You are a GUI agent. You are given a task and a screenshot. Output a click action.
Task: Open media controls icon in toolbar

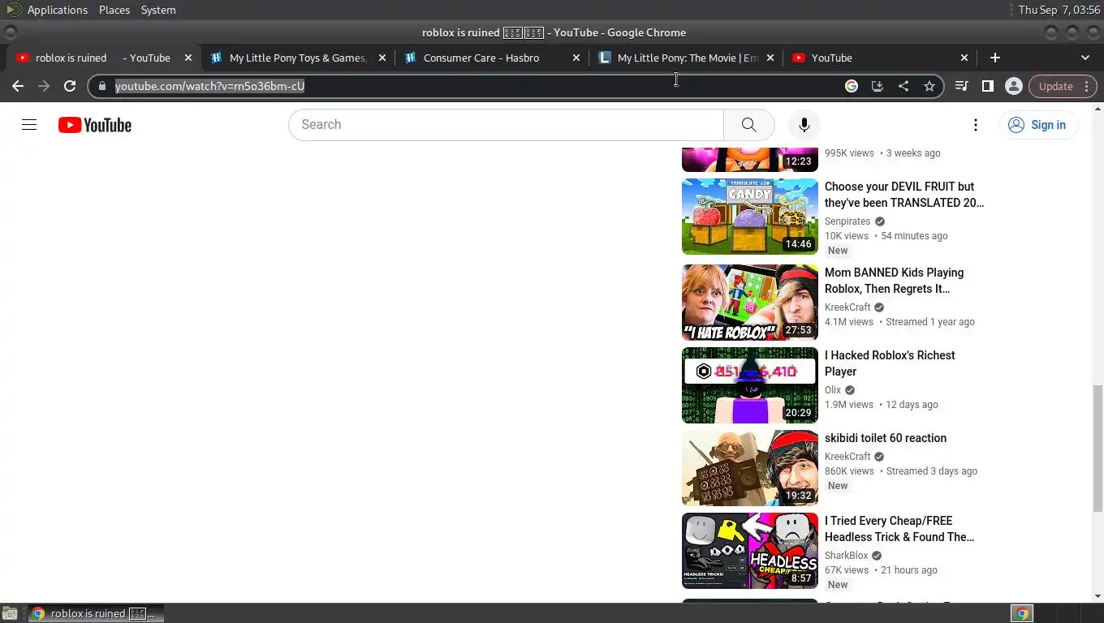[x=962, y=86]
